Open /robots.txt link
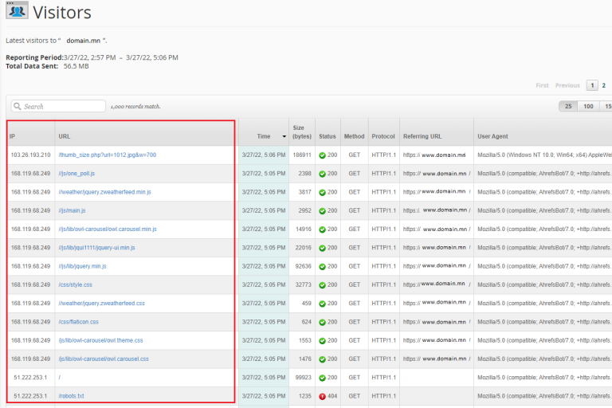This screenshot has height=408, width=612. point(71,396)
